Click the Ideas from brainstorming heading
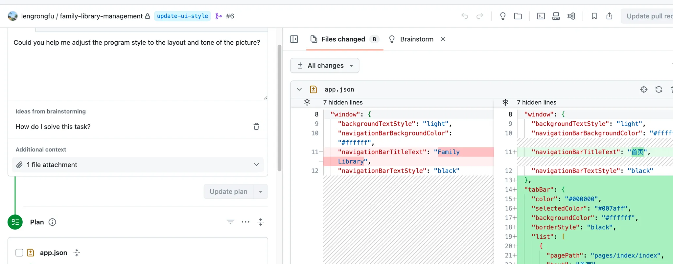The height and width of the screenshot is (264, 673). pyautogui.click(x=51, y=112)
